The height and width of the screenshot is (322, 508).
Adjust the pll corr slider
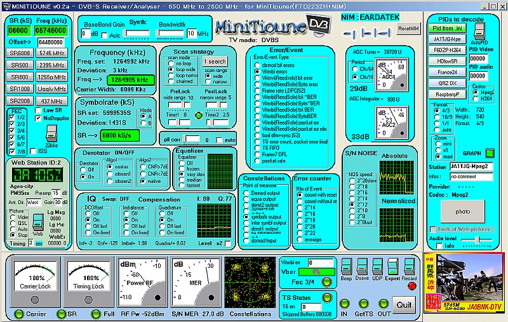pyautogui.click(x=191, y=140)
